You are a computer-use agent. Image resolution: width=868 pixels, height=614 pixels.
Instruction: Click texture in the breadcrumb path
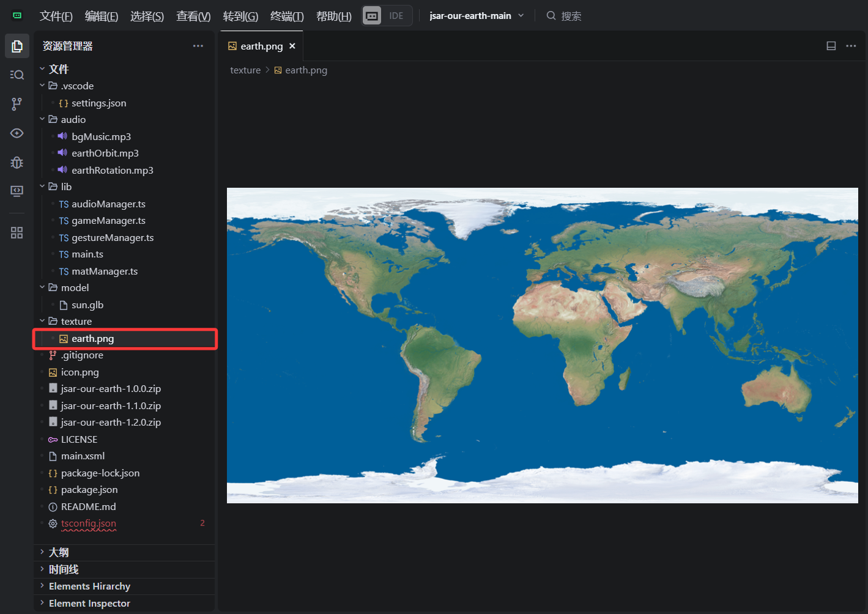[245, 70]
